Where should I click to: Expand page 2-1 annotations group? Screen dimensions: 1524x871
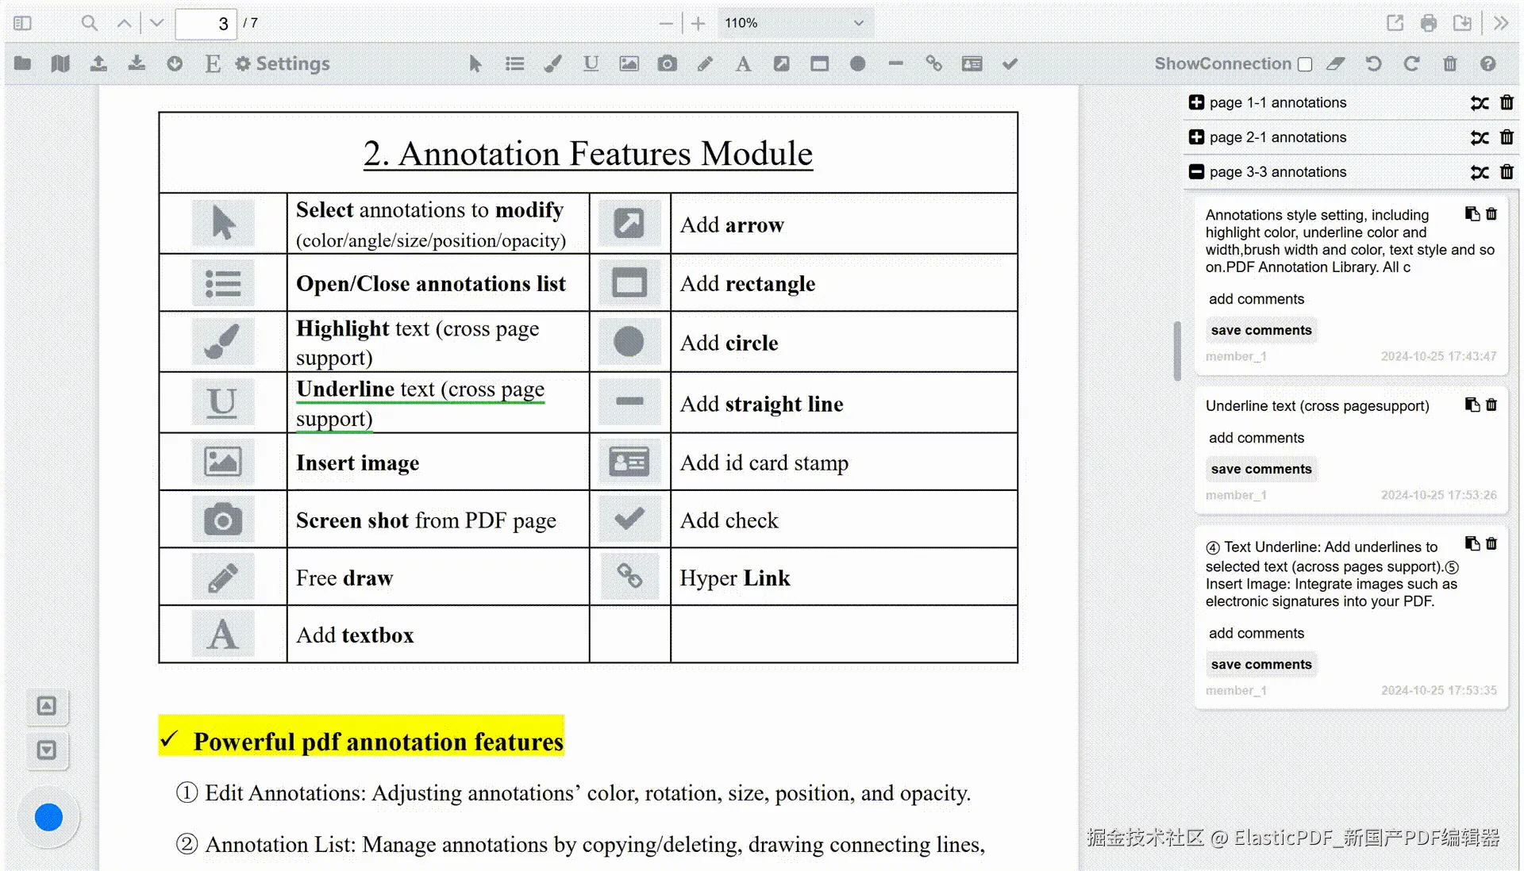(x=1196, y=137)
